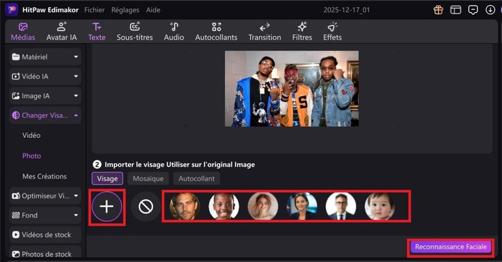This screenshot has width=502, height=262.
Task: Open the Avatar IA tool
Action: [x=62, y=31]
